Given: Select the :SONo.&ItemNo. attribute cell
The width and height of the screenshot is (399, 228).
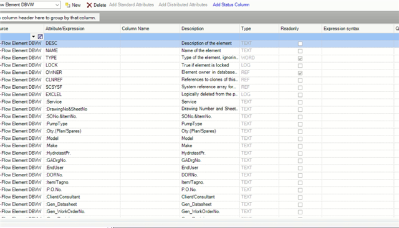Looking at the screenshot, I should point(82,117).
